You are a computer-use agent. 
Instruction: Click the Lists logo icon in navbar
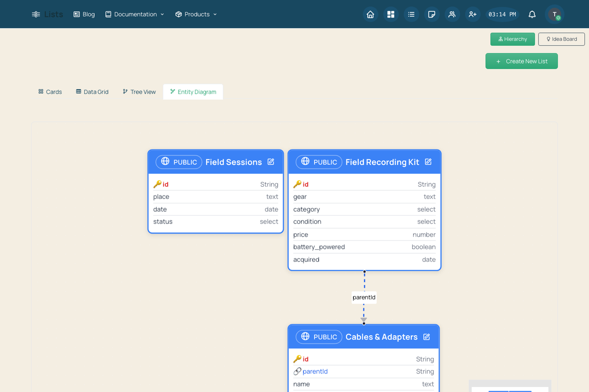(36, 14)
